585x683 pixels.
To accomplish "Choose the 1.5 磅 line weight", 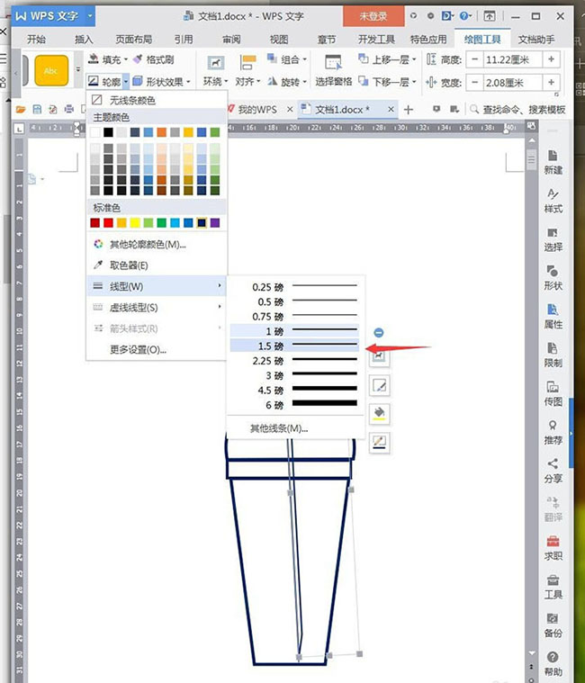I will click(295, 346).
